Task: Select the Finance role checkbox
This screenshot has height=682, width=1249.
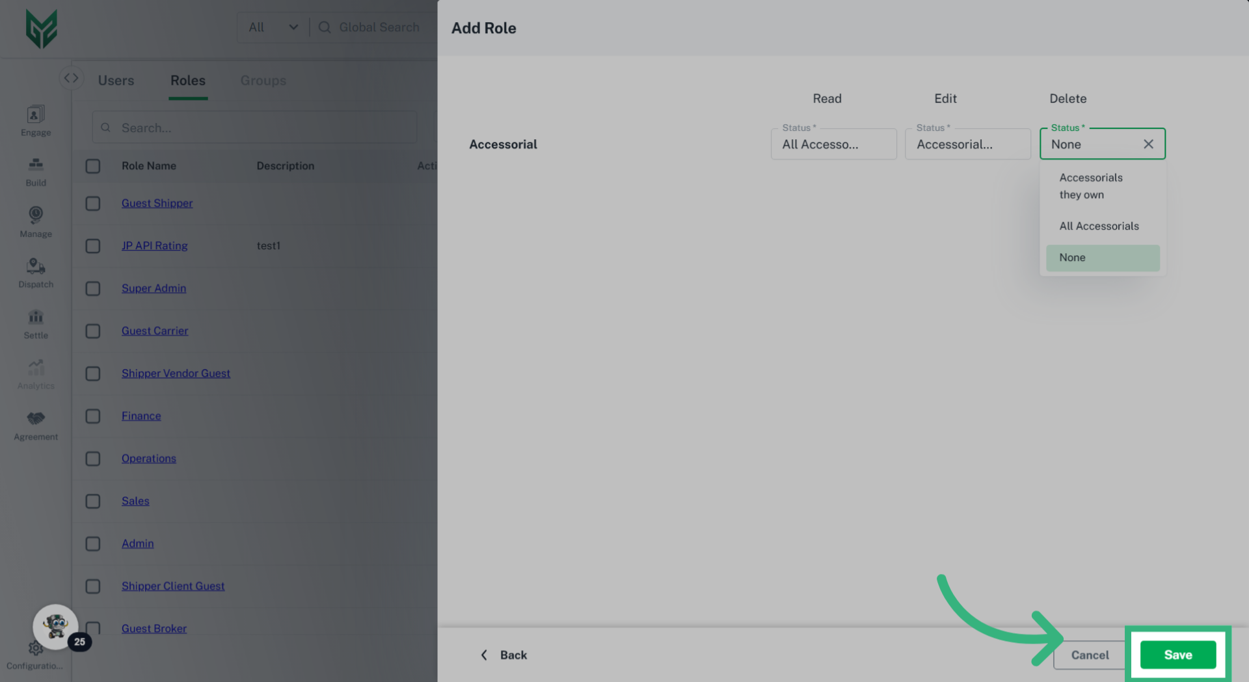Action: tap(93, 416)
